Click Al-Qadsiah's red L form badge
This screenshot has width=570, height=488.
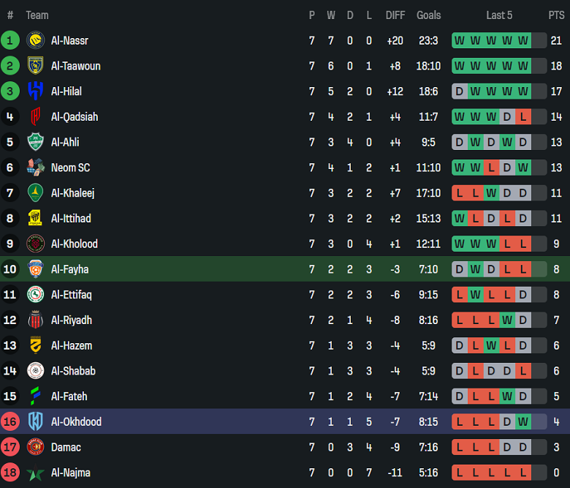(x=522, y=117)
